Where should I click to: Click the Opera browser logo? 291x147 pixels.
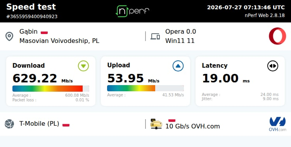pyautogui.click(x=277, y=36)
